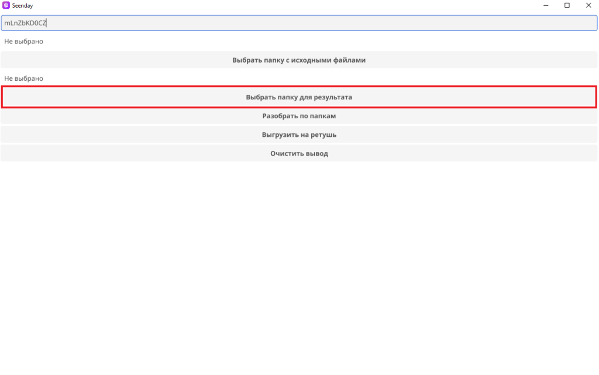Click the empty output area below the buttons

point(299,263)
